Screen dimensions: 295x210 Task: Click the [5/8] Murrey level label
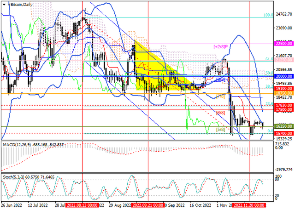[220, 130]
